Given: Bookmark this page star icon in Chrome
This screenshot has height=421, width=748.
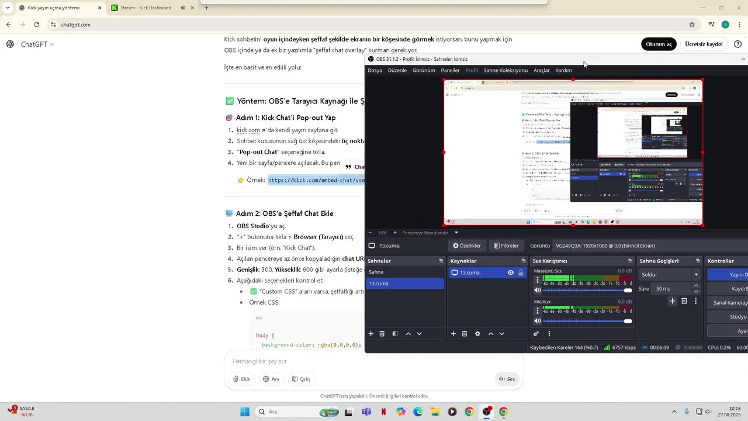Looking at the screenshot, I should click(692, 25).
